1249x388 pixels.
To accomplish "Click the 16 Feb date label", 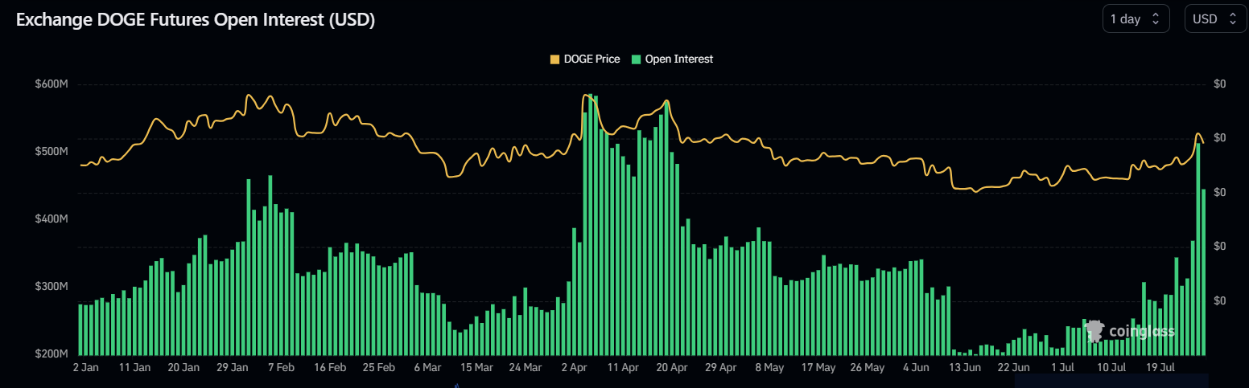I will click(330, 367).
